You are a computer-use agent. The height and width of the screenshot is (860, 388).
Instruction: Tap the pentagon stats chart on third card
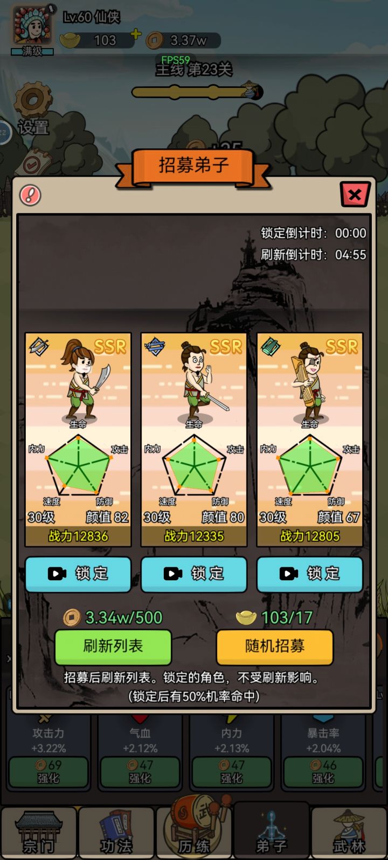tap(310, 465)
